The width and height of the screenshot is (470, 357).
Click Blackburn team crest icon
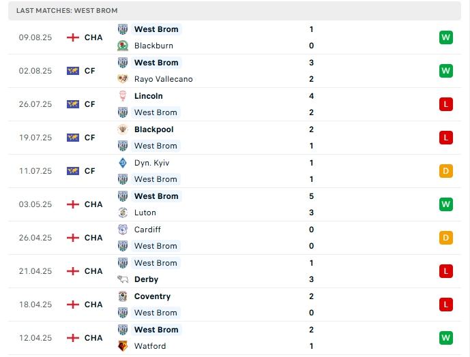(123, 46)
